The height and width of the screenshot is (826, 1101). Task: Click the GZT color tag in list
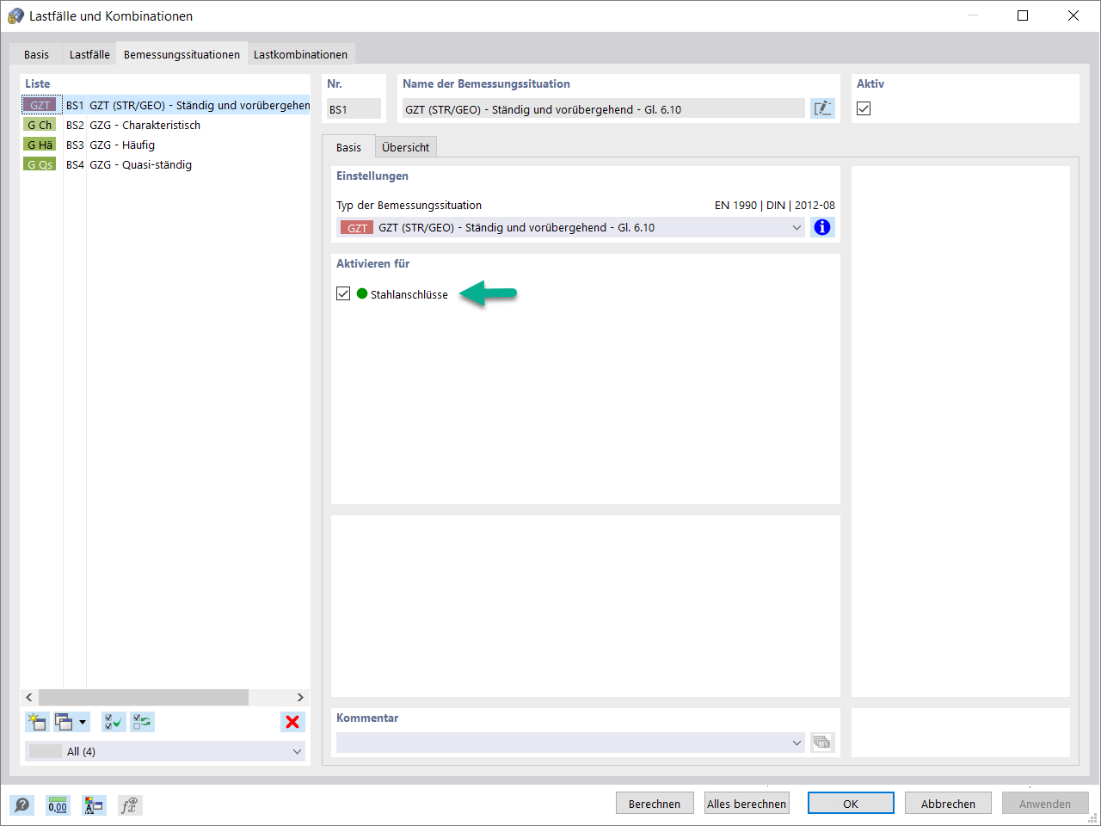tap(40, 105)
